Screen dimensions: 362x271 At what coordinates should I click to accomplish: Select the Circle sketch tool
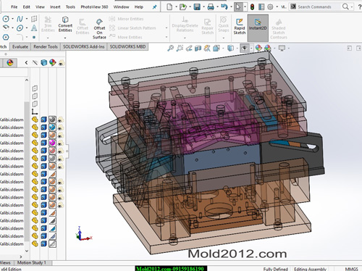point(6,19)
